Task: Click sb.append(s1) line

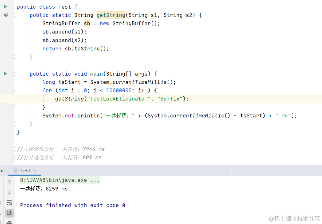Action: pos(64,32)
